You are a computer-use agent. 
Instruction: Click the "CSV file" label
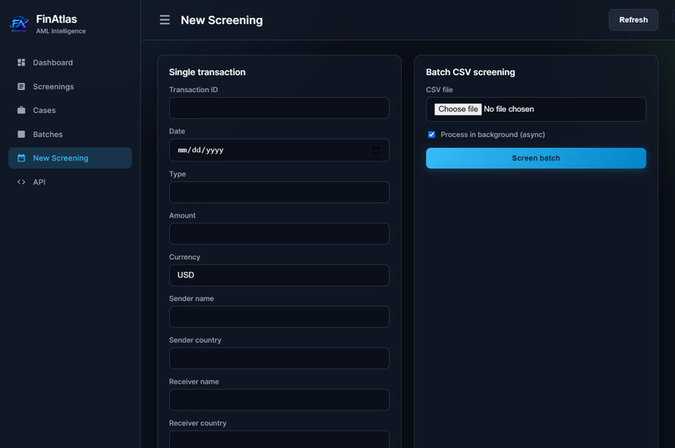click(x=439, y=89)
